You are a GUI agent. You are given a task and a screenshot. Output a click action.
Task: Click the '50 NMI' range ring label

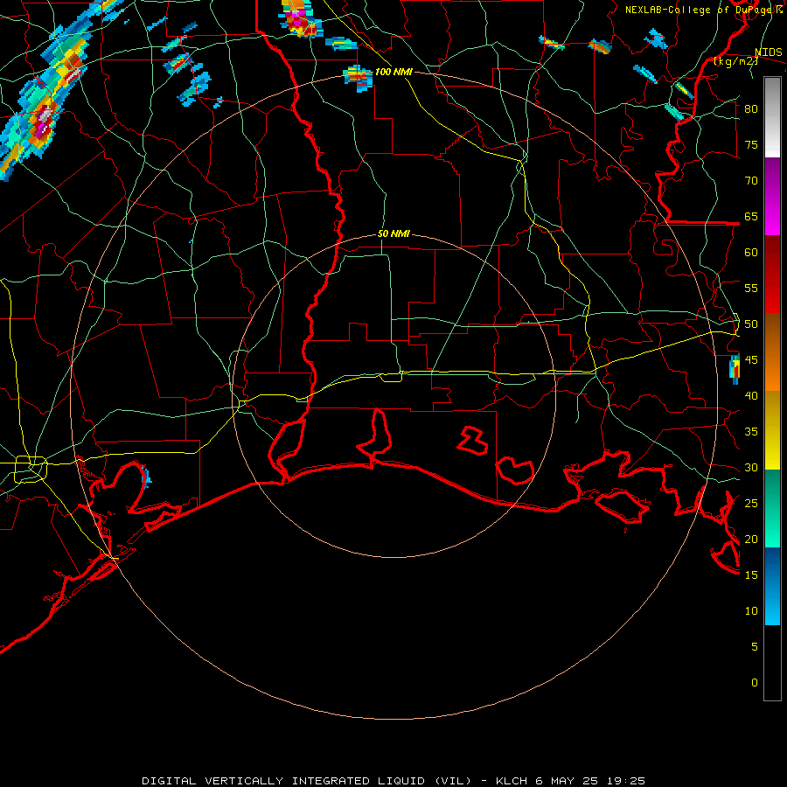coord(394,233)
